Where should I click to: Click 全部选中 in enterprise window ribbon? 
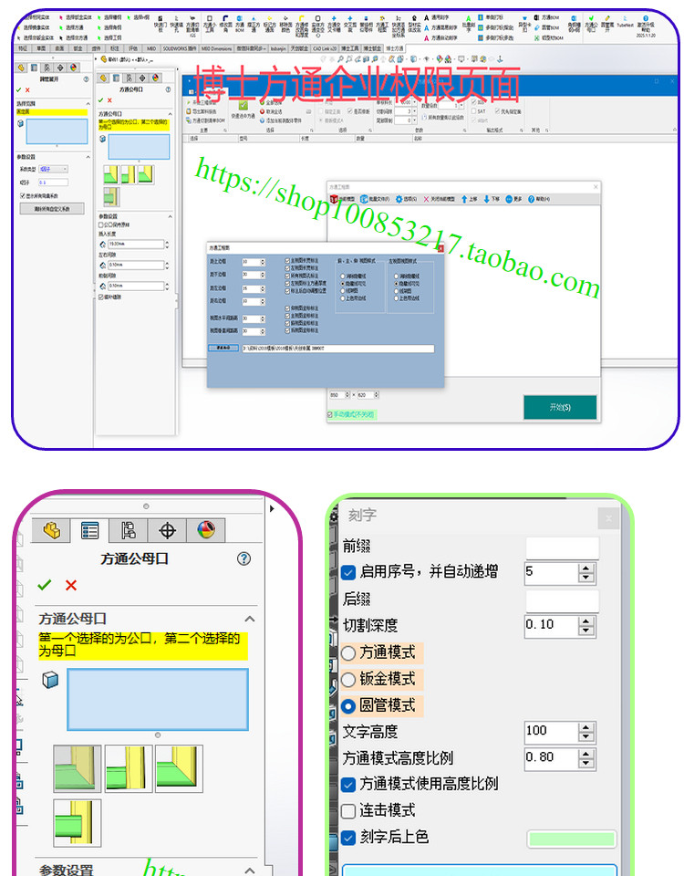tap(270, 103)
